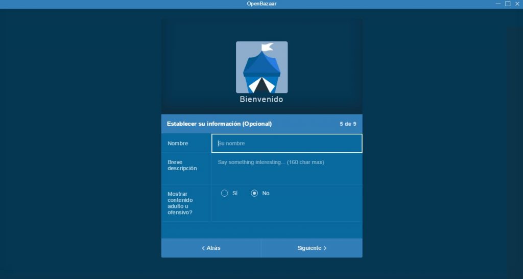523x279 pixels.
Task: Maximize the OpenBazaar window
Action: click(x=508, y=4)
